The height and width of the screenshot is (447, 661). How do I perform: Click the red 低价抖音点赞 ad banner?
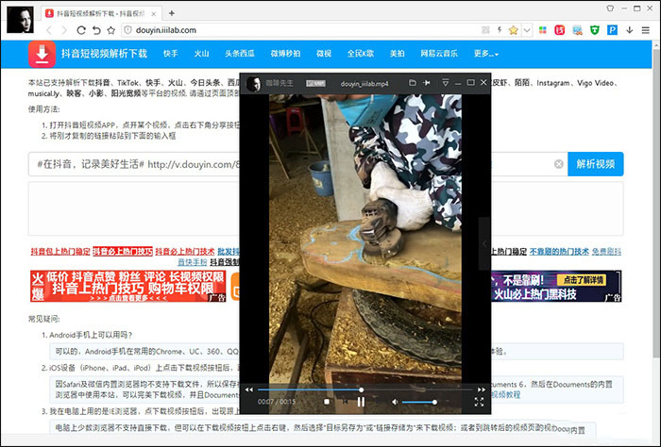[x=128, y=287]
